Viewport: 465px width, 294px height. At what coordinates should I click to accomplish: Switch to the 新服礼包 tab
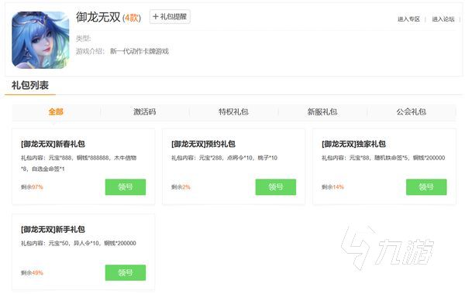[322, 112]
